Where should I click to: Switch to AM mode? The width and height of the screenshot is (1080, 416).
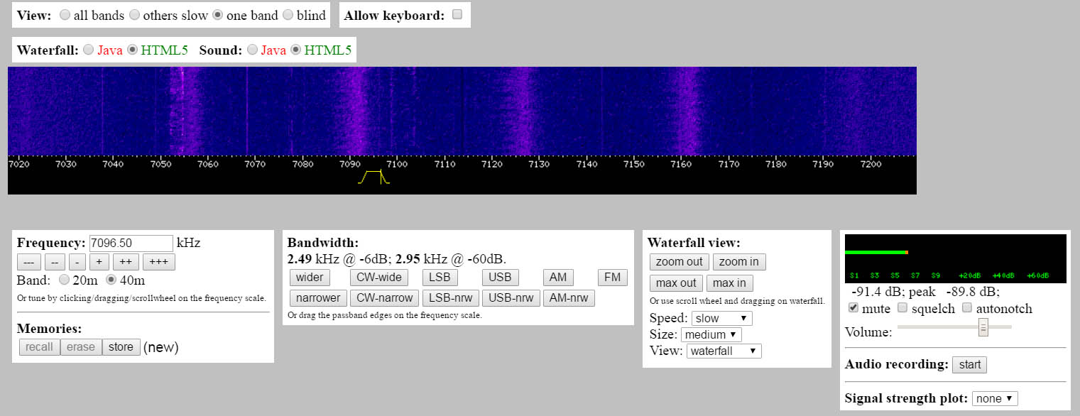pyautogui.click(x=558, y=277)
